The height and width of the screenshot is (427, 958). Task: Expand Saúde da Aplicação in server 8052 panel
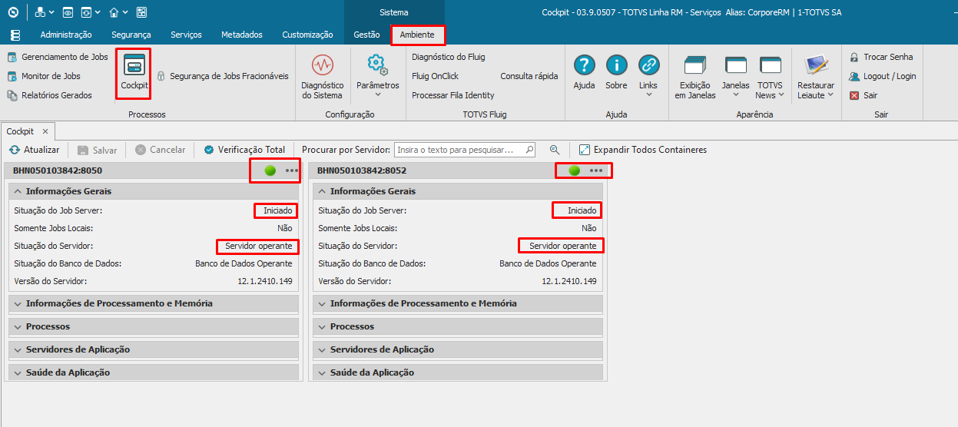click(x=458, y=372)
